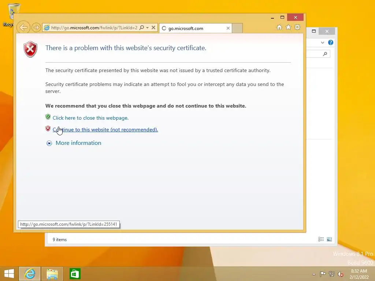
Task: Expand ribbon chevron in background Explorer window
Action: coord(322,42)
